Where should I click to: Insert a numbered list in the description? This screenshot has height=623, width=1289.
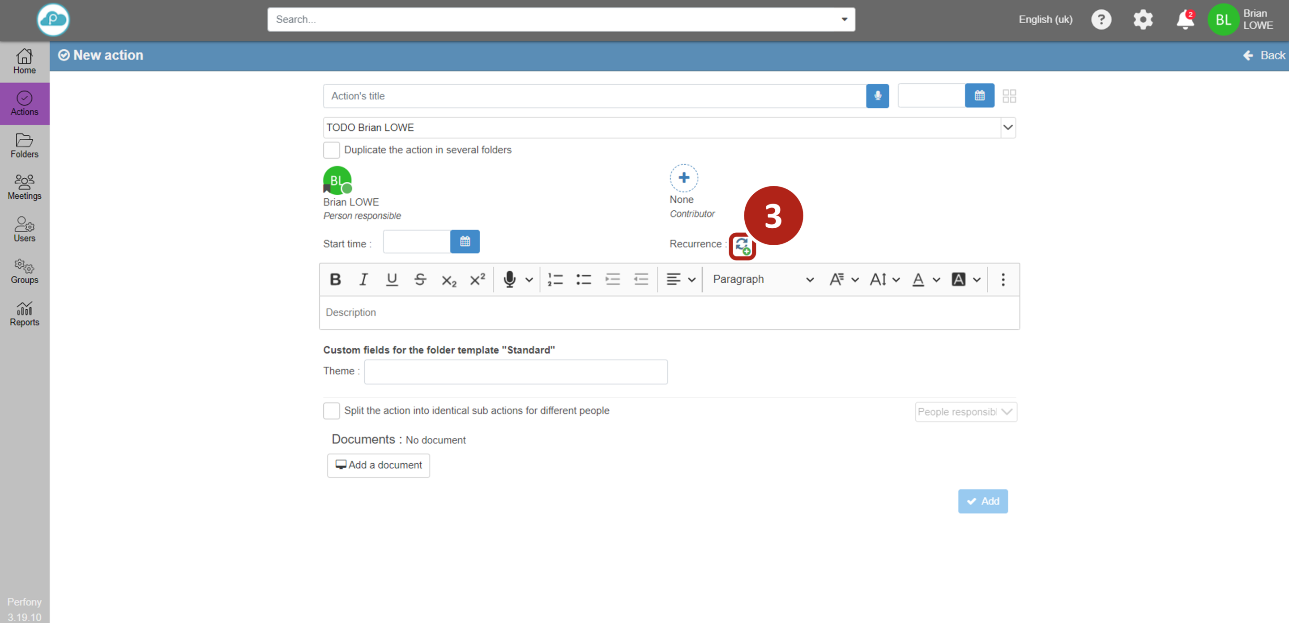(555, 279)
